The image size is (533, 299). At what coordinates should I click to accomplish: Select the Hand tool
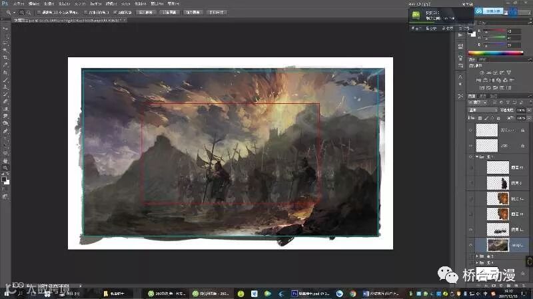[x=5, y=160]
